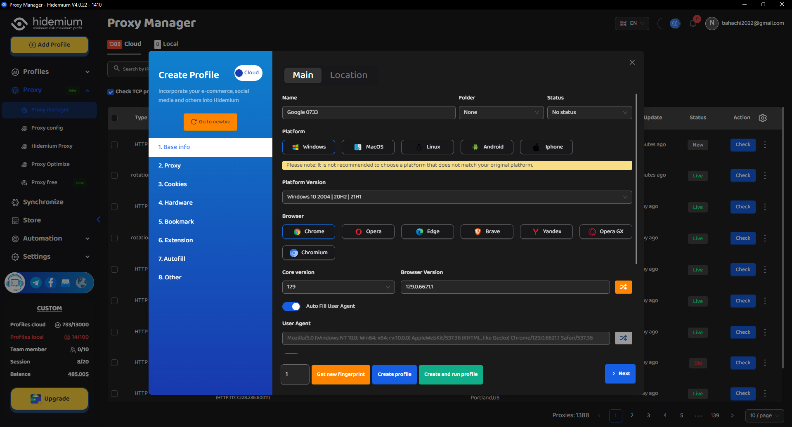Open more options for first proxy row
792x427 pixels.
click(765, 145)
